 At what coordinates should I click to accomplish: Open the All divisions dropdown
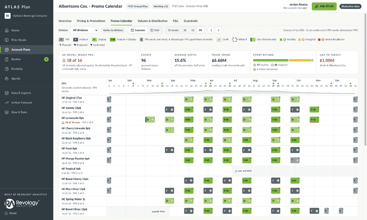(84, 30)
